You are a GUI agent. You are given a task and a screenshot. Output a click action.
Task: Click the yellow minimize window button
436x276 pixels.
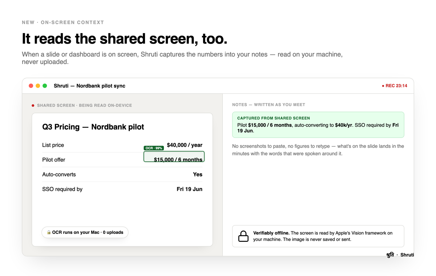[x=38, y=86]
